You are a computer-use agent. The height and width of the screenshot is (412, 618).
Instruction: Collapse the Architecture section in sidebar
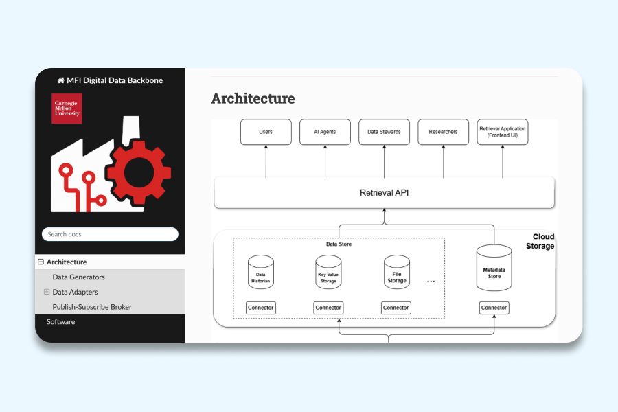(41, 262)
